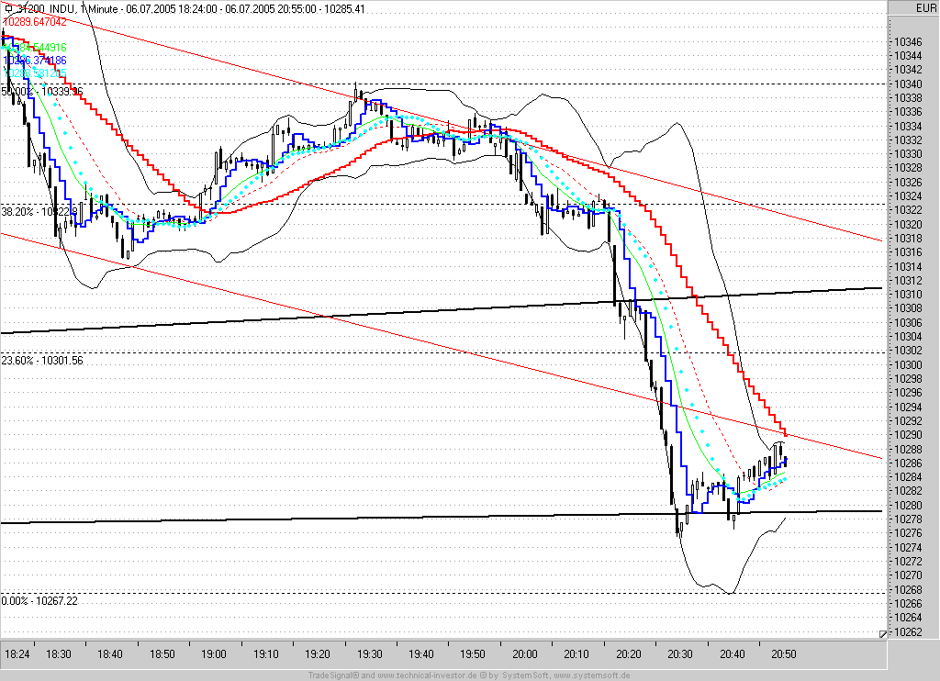Click the 10304 price axis label

pyautogui.click(x=908, y=336)
